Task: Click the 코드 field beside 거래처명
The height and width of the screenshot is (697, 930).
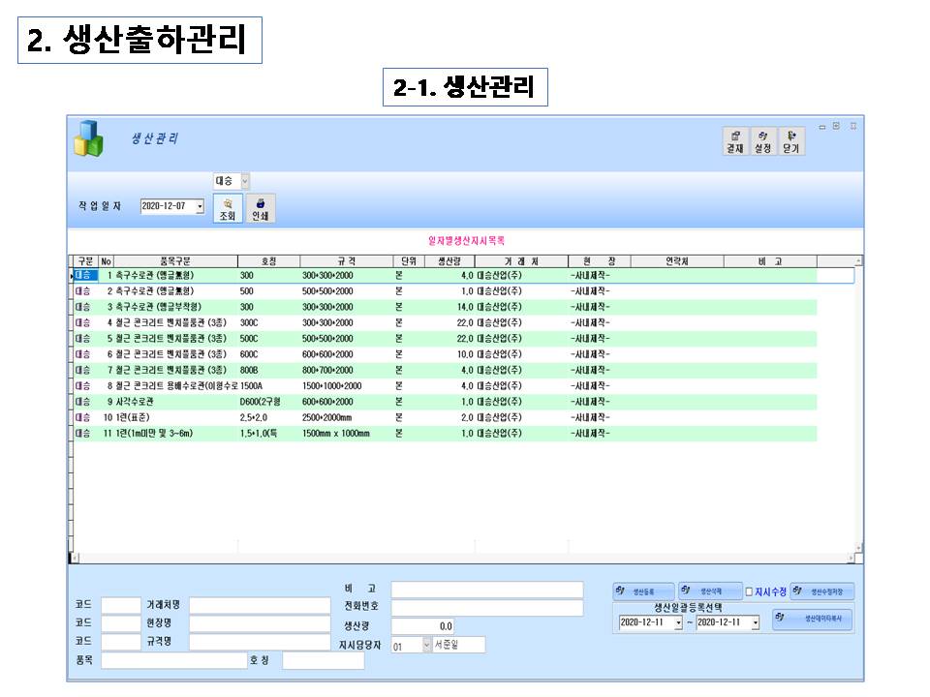Action: [121, 605]
